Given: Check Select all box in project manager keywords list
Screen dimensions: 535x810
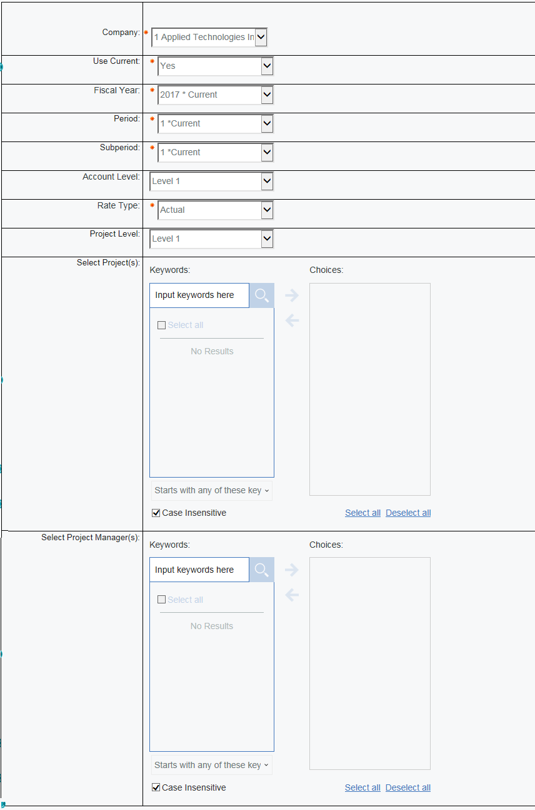Looking at the screenshot, I should 162,600.
